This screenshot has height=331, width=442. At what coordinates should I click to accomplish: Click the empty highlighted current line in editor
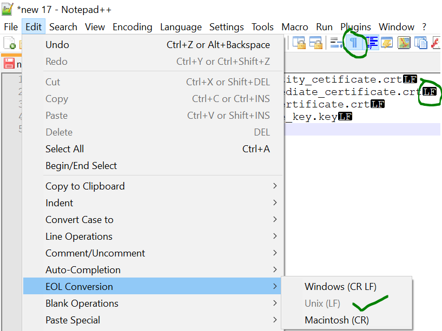coord(362,129)
